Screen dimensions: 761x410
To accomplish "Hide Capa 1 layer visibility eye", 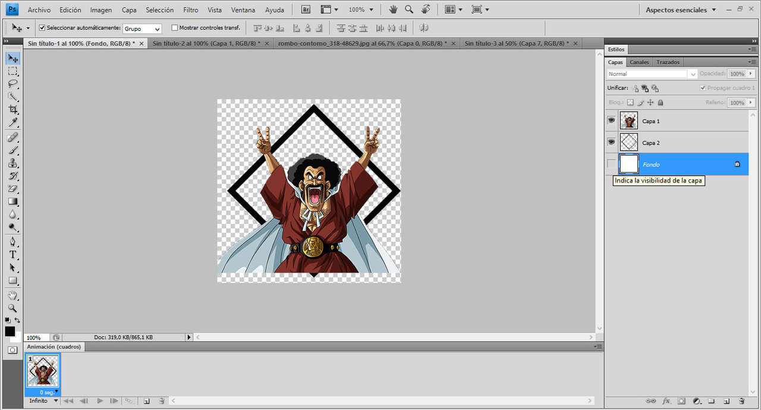I will [x=611, y=121].
